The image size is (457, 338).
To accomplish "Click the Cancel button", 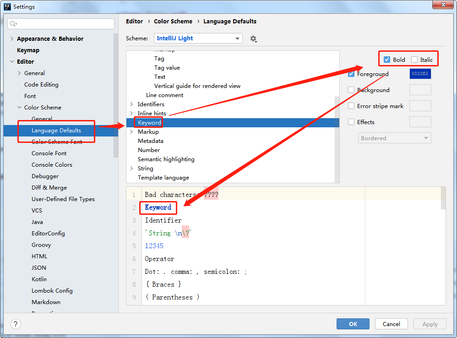I will (391, 324).
